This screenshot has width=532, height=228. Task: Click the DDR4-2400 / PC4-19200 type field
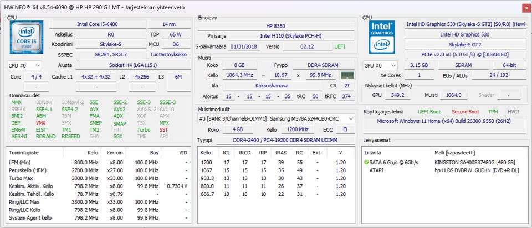click(x=285, y=140)
